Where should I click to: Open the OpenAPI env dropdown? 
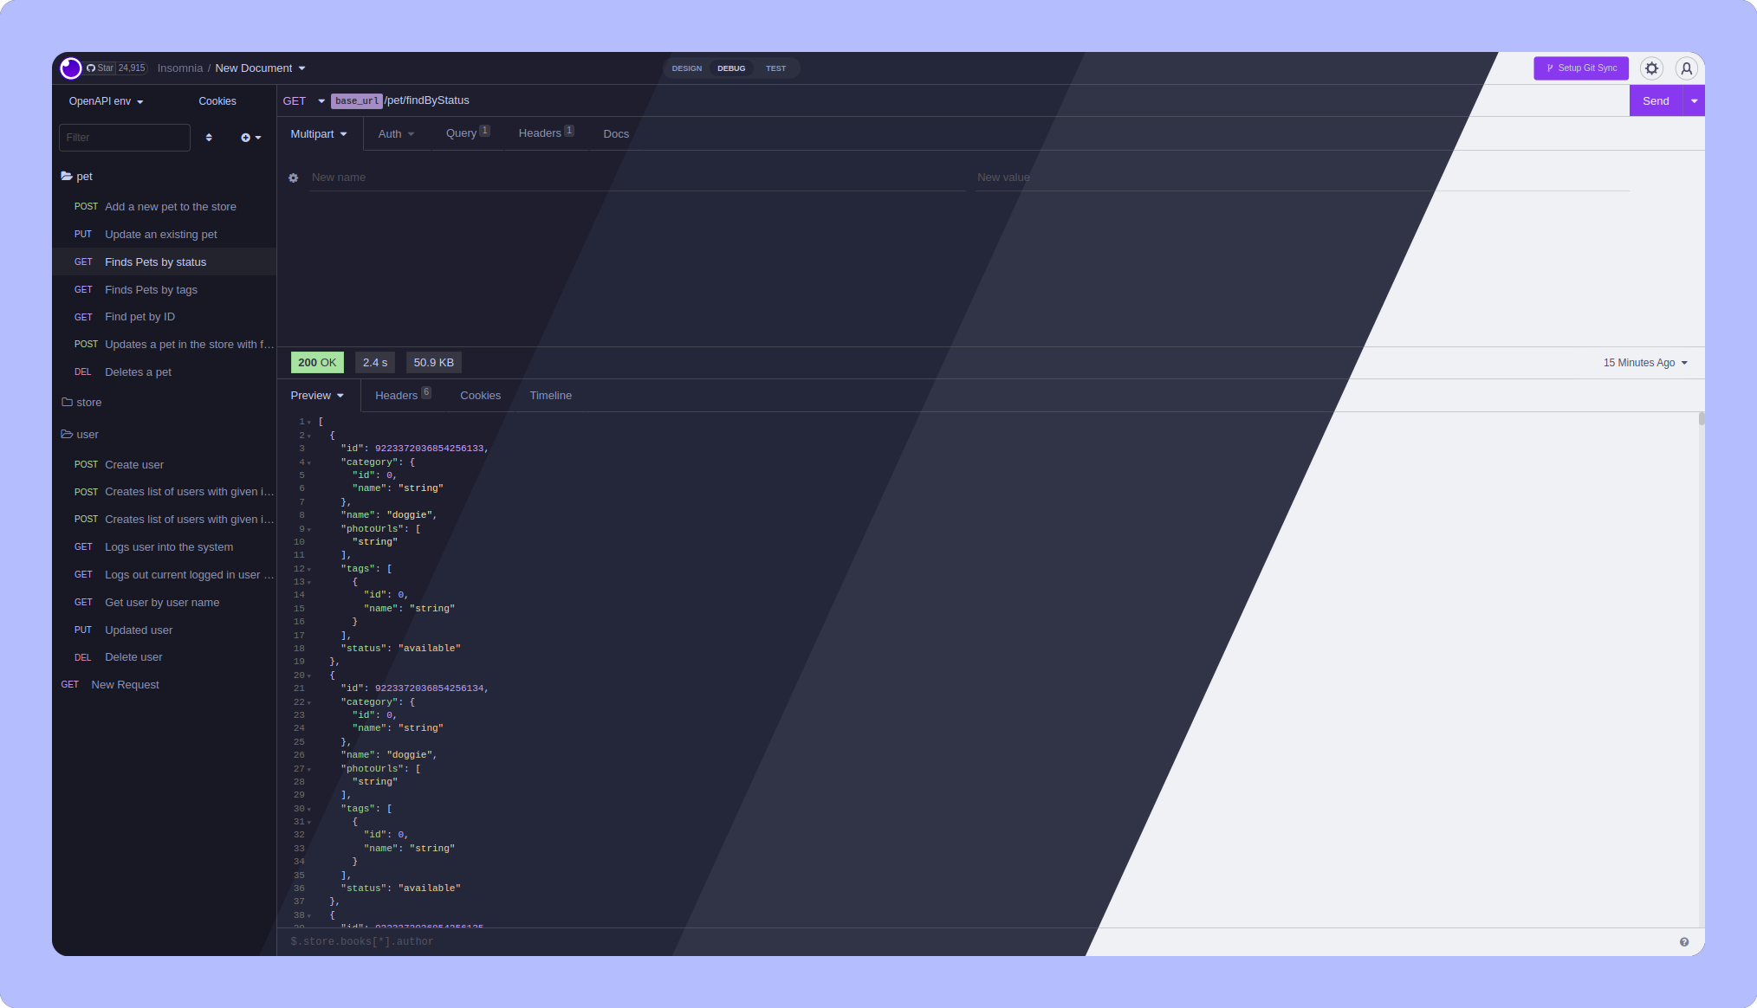click(x=106, y=101)
